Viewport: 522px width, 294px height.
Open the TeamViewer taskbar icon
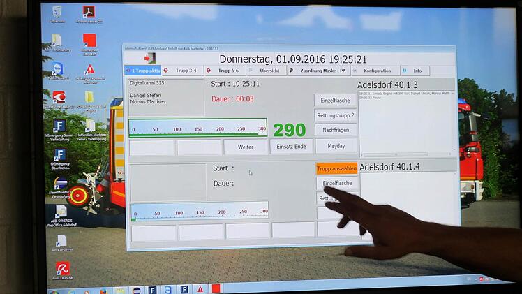point(169,290)
